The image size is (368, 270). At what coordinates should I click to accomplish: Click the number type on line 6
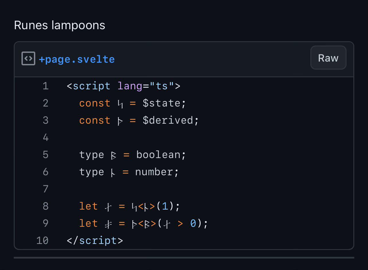pos(154,172)
